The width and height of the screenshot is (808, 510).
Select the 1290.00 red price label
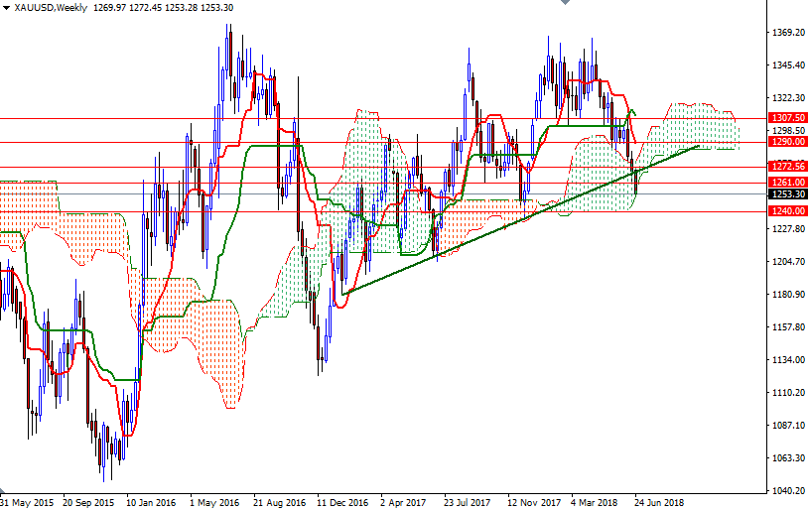click(x=786, y=142)
